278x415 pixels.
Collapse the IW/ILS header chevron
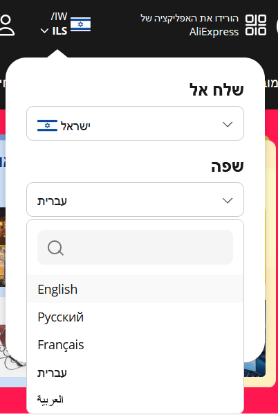click(44, 31)
